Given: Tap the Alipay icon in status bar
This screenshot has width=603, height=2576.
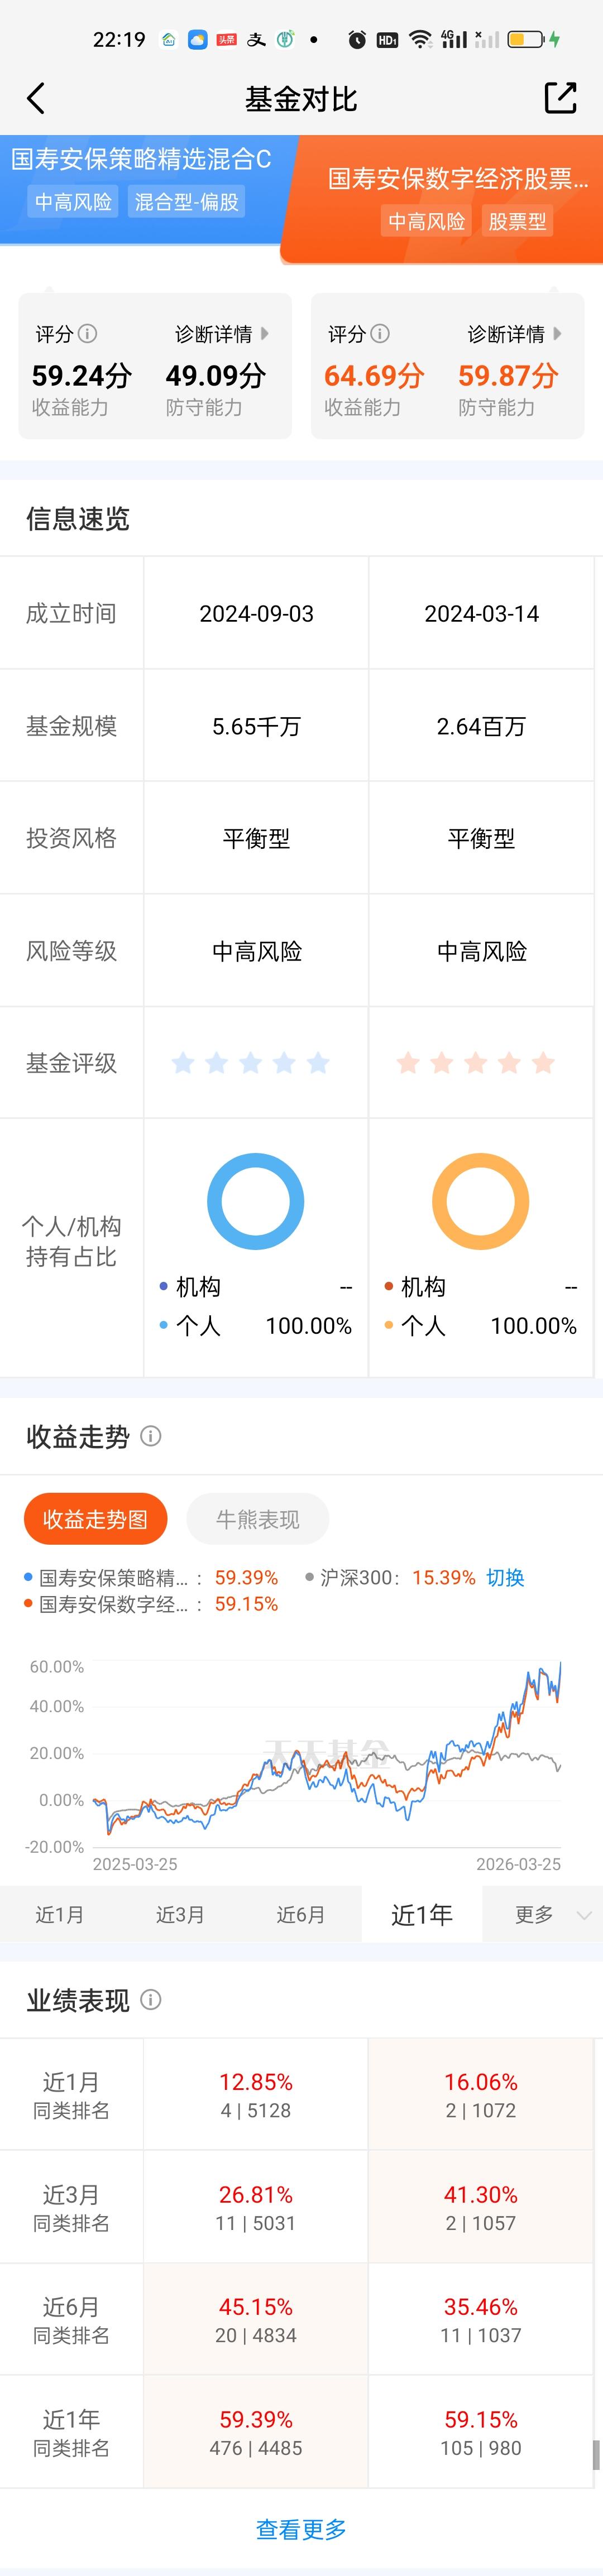Looking at the screenshot, I should coord(257,40).
